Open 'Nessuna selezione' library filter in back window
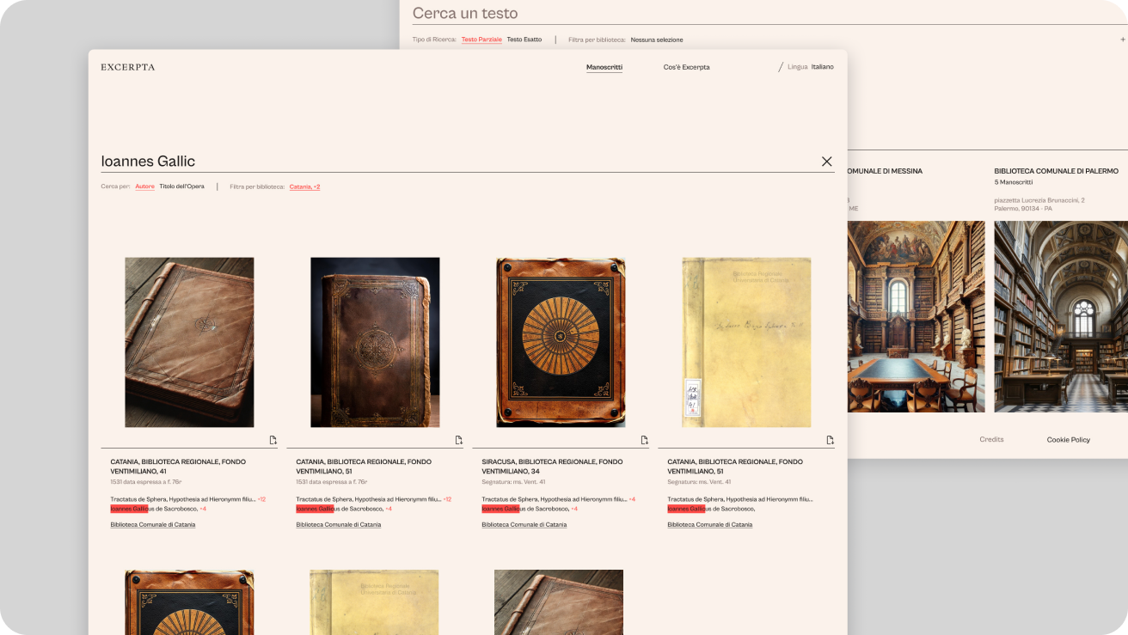1128x635 pixels. coord(657,40)
